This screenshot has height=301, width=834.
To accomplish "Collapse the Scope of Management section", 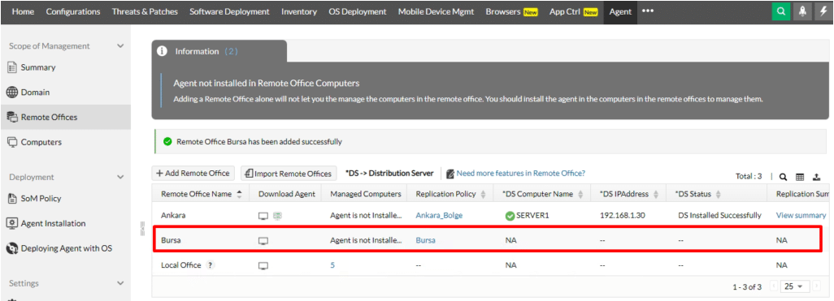I will (x=120, y=46).
